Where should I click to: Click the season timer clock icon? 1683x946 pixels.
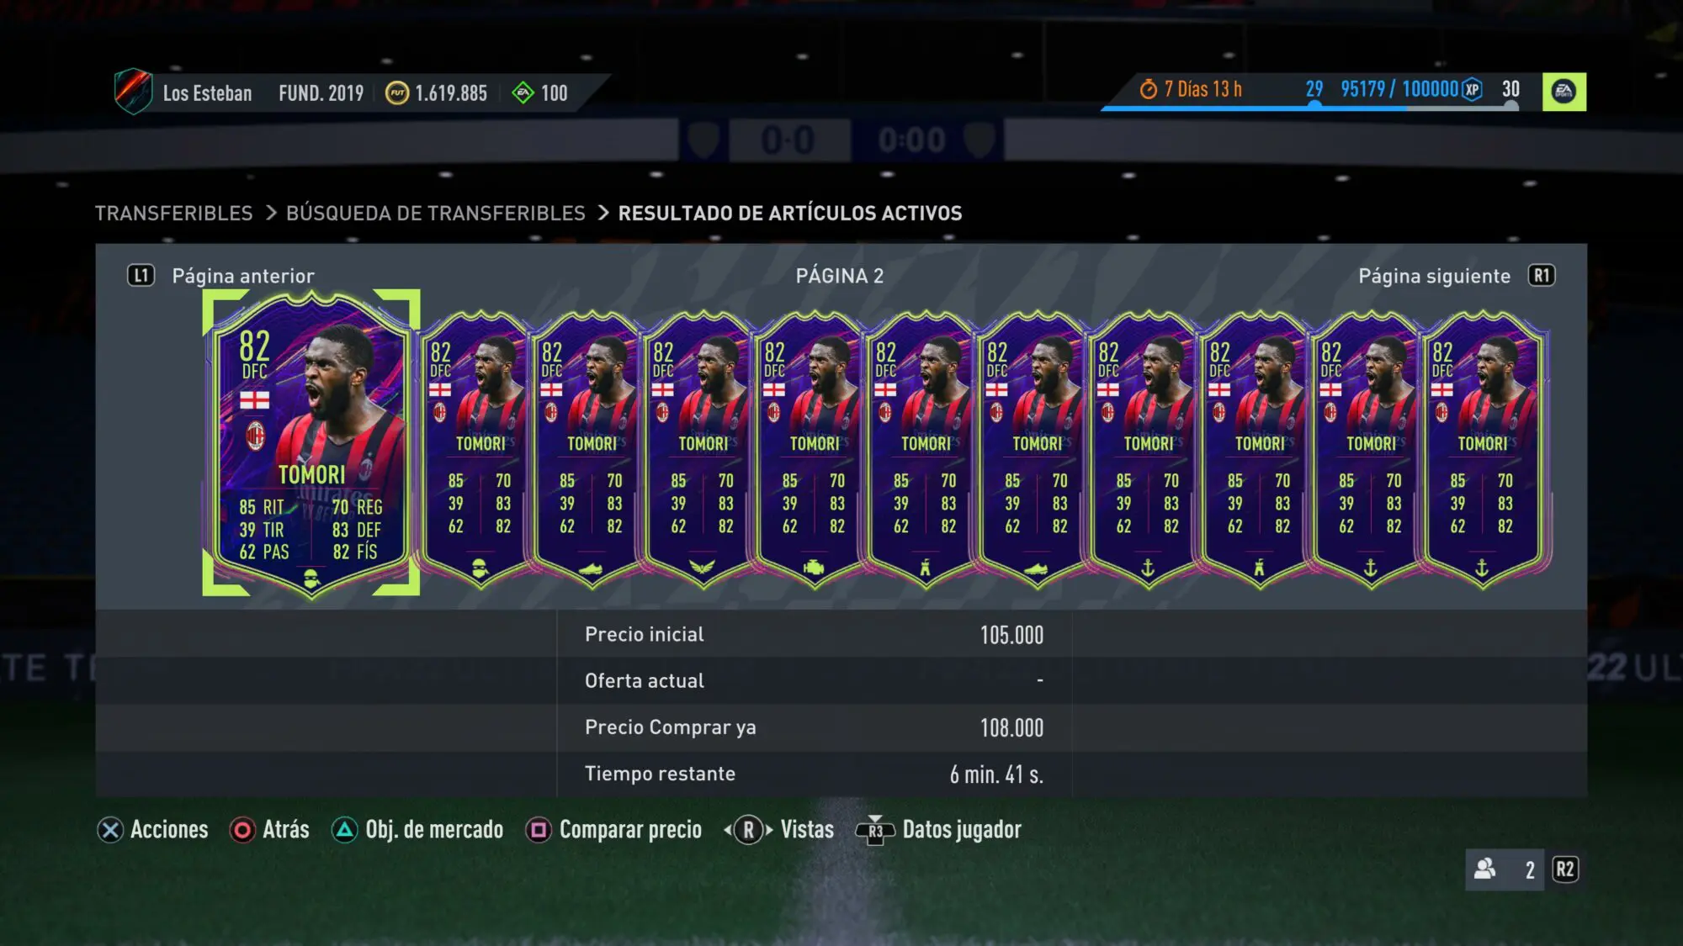pyautogui.click(x=1148, y=89)
